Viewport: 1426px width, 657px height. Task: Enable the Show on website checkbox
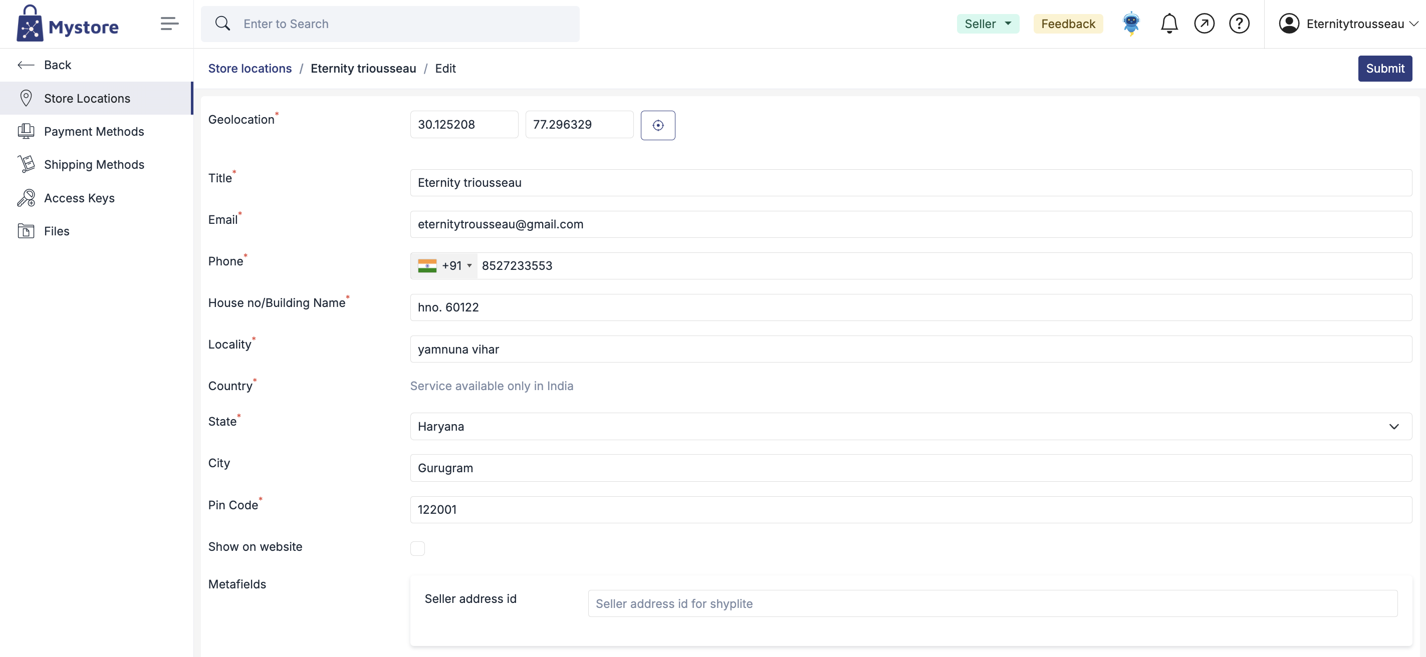tap(417, 548)
